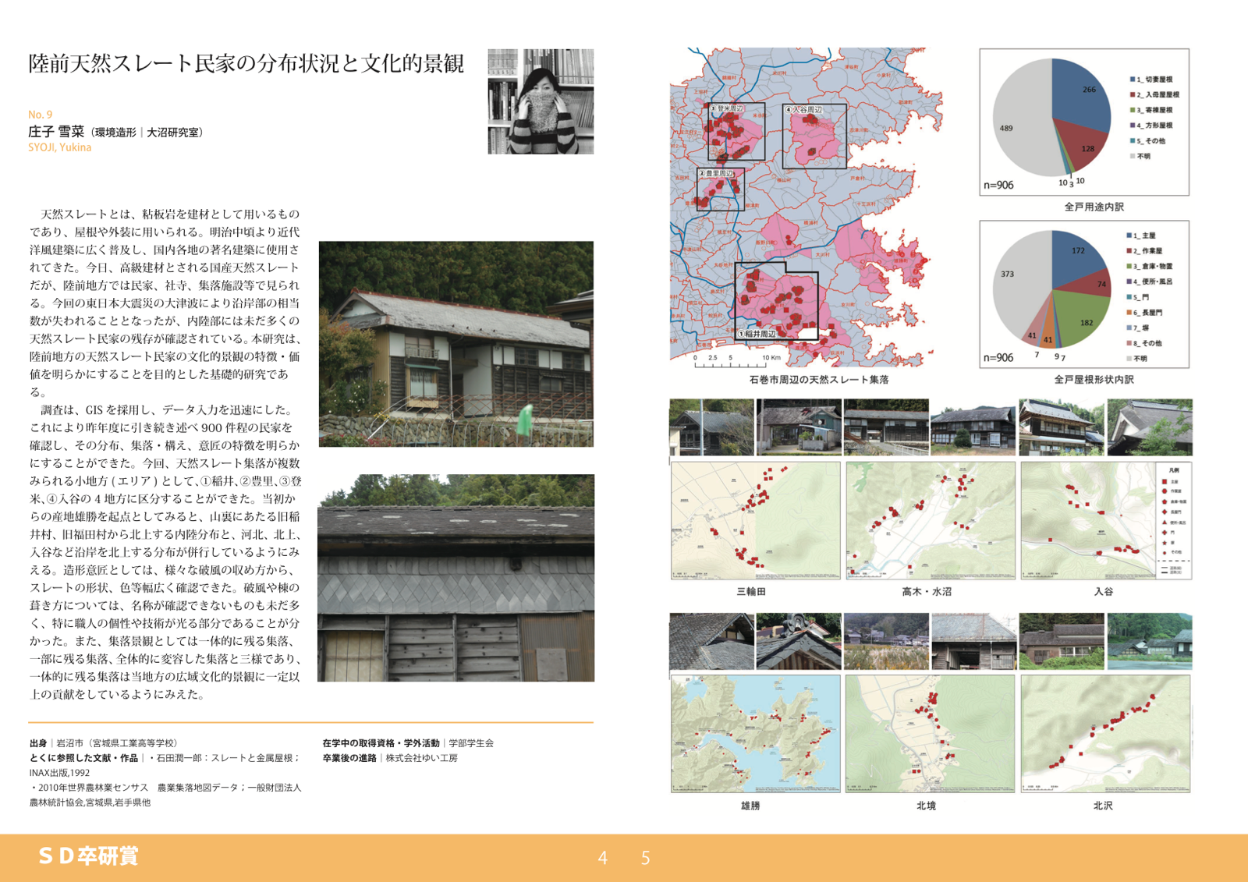The width and height of the screenshot is (1248, 882).
Task: Click the map caption 高木・水沼
Action: point(927,592)
